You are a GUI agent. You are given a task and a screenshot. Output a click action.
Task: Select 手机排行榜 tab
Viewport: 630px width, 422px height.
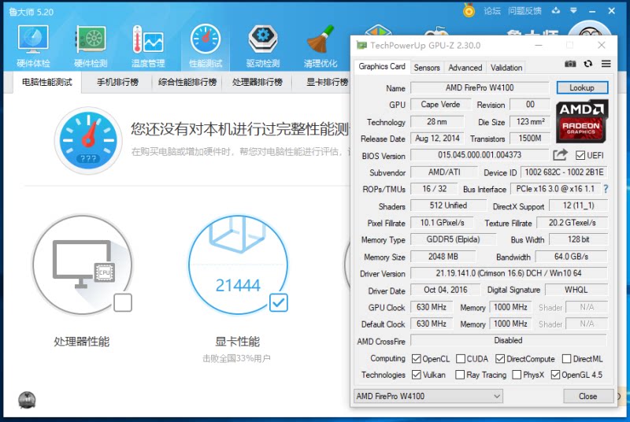pos(117,83)
